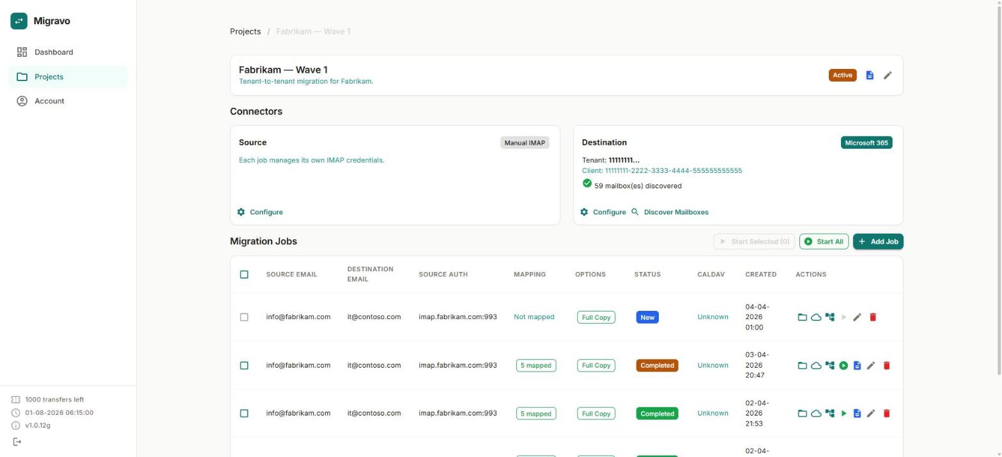Screen dimensions: 1002x457
Task: Configure the Destination connector
Action: click(603, 212)
